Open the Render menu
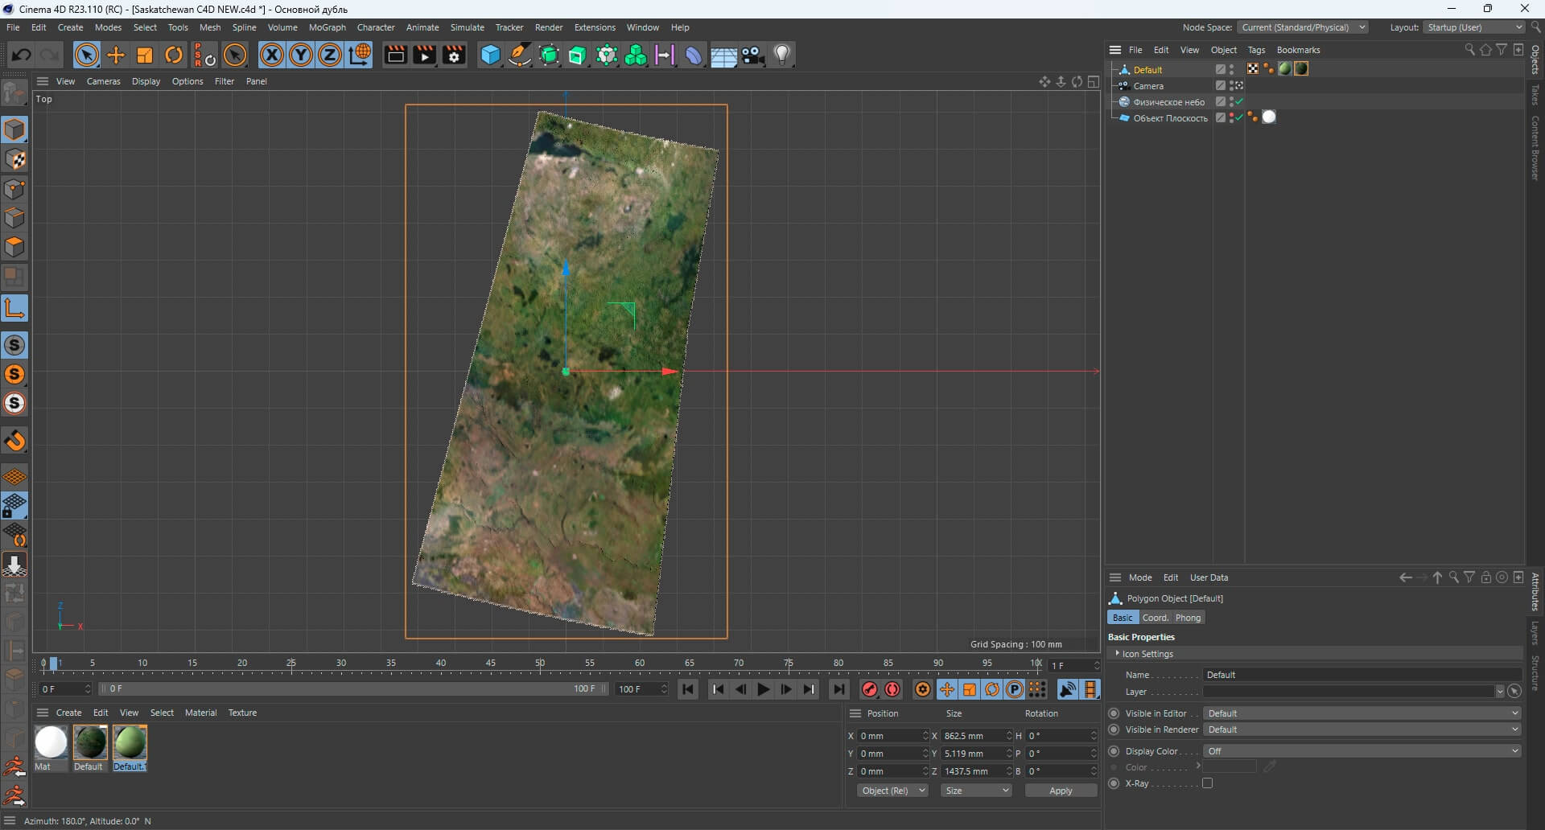The height and width of the screenshot is (830, 1545). coord(549,27)
